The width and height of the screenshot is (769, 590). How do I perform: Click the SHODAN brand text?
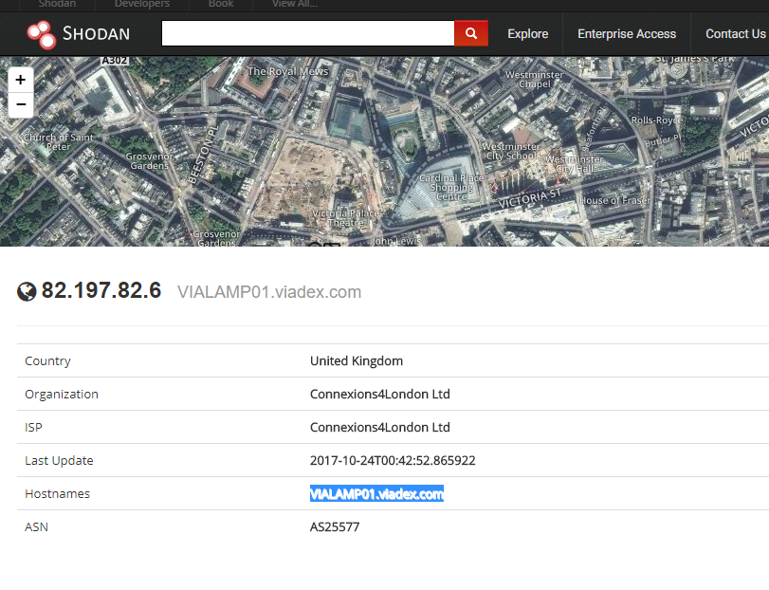coord(96,34)
